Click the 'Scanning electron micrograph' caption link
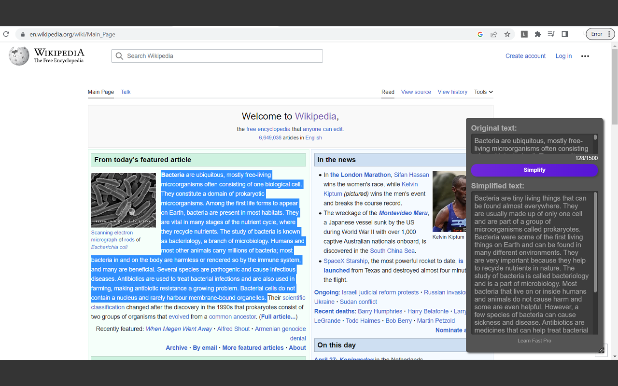 point(112,236)
